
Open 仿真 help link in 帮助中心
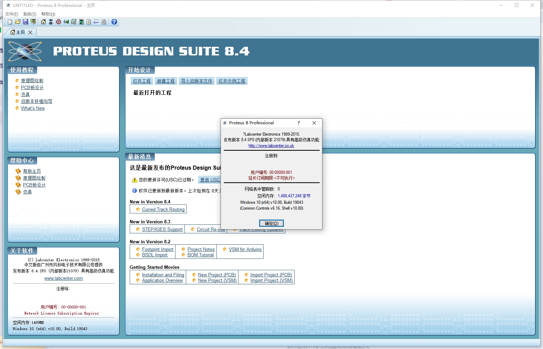tap(28, 192)
